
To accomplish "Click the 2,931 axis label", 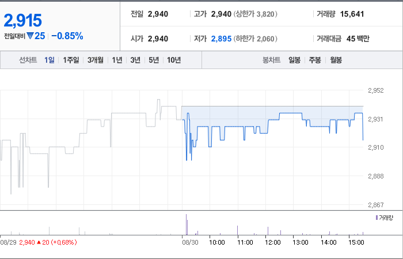I will click(x=376, y=119).
